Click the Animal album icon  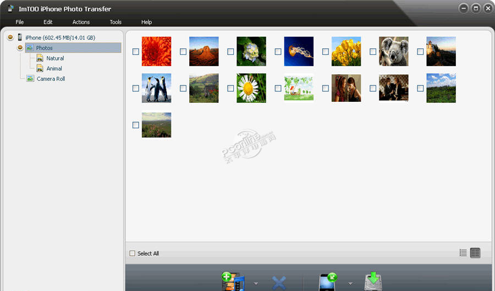(x=40, y=68)
